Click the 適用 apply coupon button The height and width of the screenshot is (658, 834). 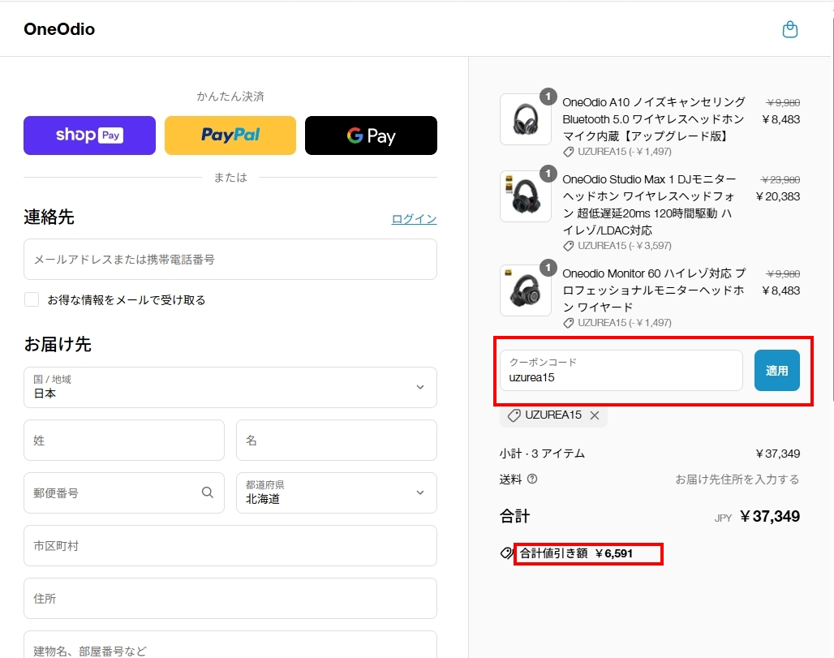coord(776,370)
